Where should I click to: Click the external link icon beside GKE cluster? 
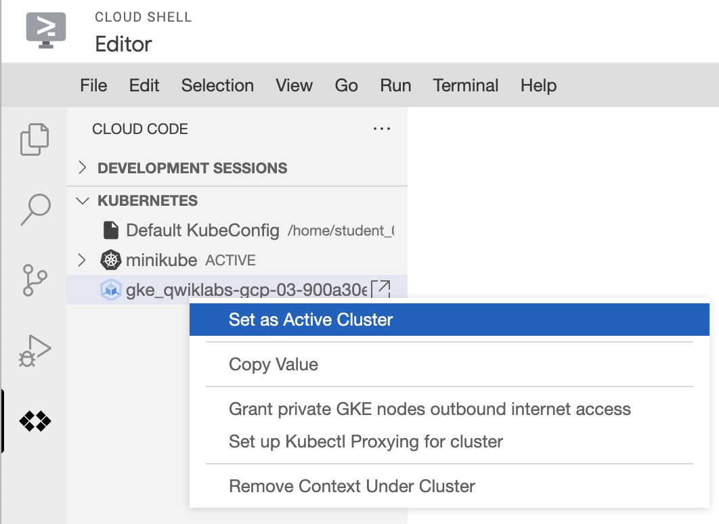[x=383, y=289]
